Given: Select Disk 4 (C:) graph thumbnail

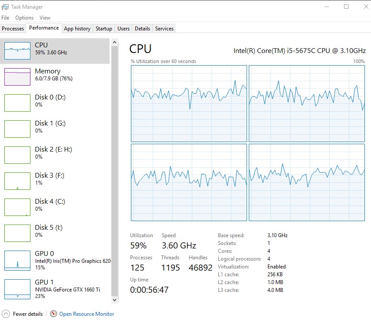Looking at the screenshot, I should point(17,207).
